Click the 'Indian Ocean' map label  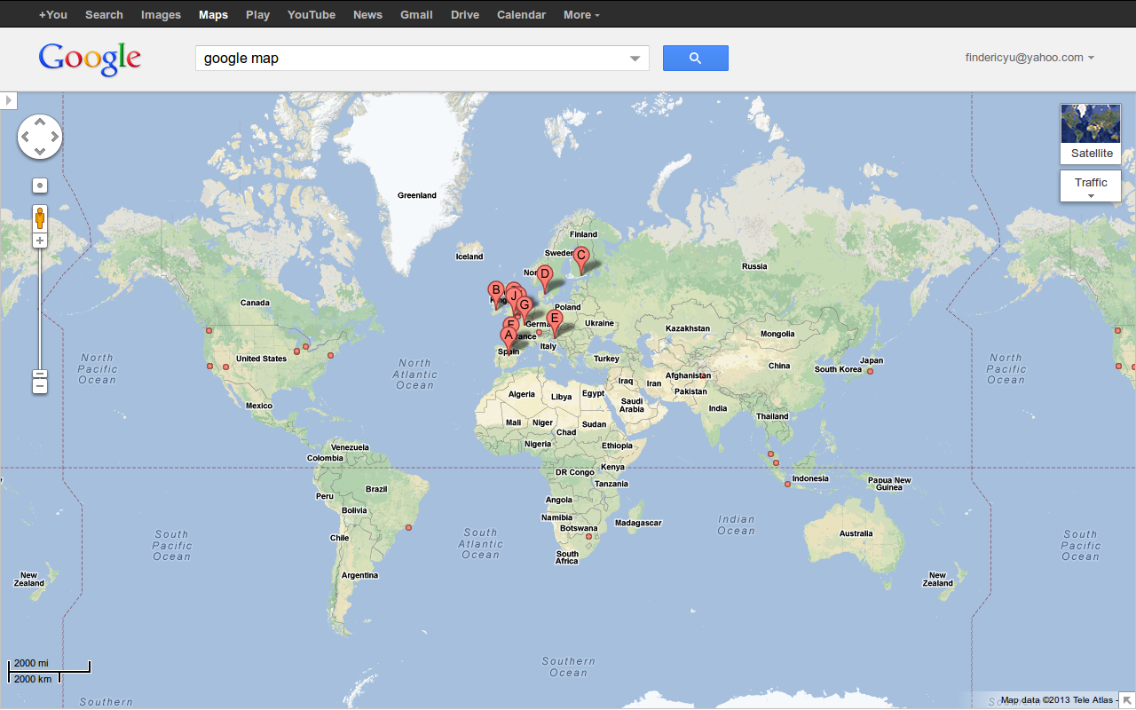point(737,525)
